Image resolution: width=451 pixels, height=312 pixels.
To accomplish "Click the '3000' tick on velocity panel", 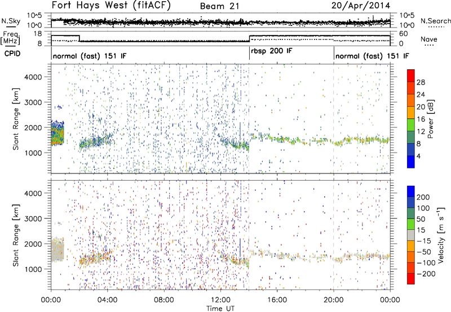I will [x=33, y=219].
